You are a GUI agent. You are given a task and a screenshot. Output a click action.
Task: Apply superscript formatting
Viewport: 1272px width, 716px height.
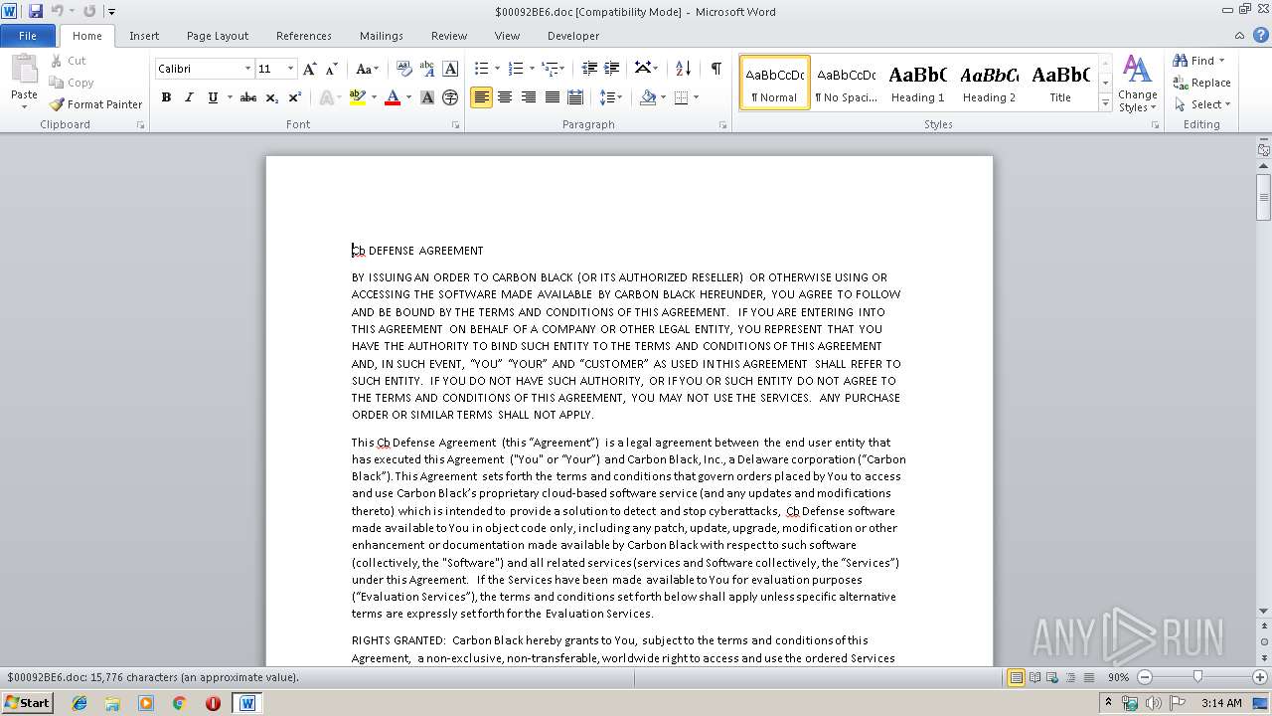294,97
